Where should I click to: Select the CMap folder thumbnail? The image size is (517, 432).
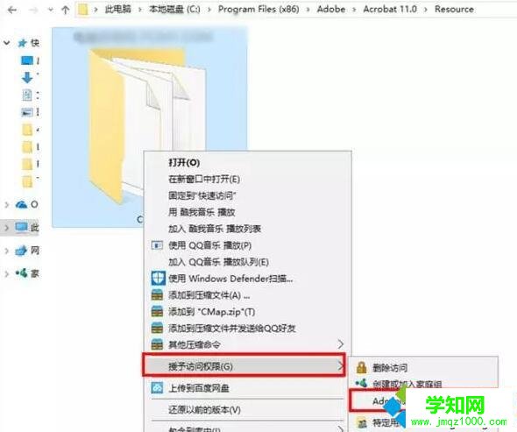(x=149, y=127)
